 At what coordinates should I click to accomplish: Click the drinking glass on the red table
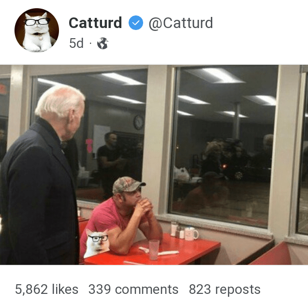154,250
